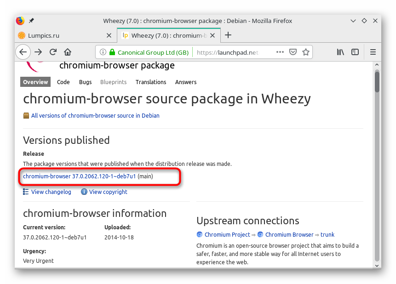
Task: Reload the current page
Action: [x=53, y=52]
